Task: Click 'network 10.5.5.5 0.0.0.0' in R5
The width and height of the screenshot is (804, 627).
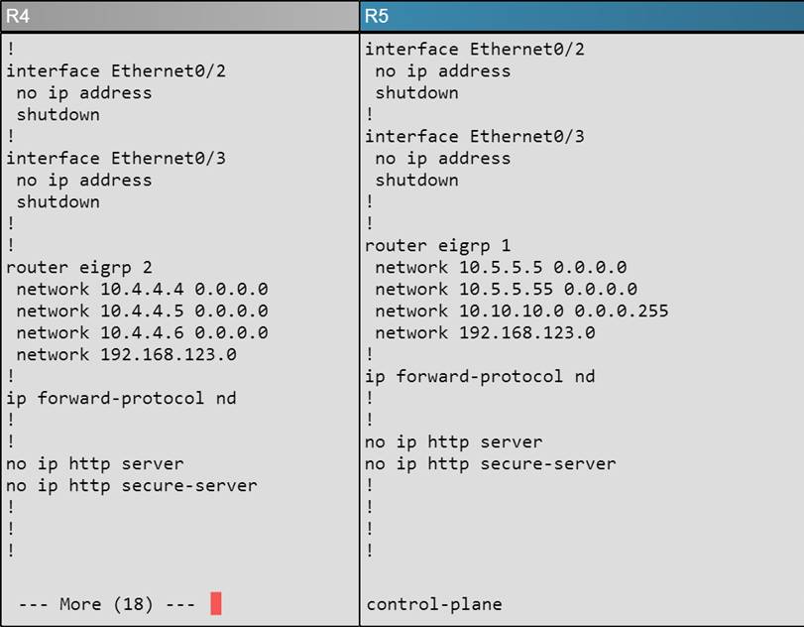Action: pyautogui.click(x=501, y=267)
